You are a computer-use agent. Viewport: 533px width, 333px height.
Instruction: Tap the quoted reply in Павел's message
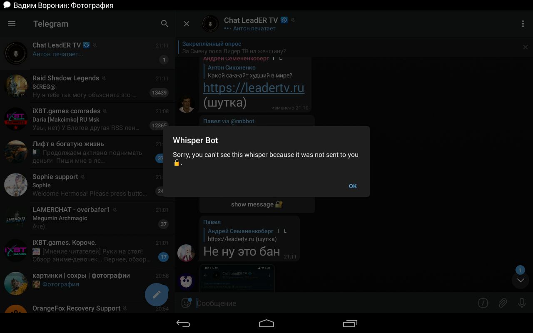pos(245,235)
